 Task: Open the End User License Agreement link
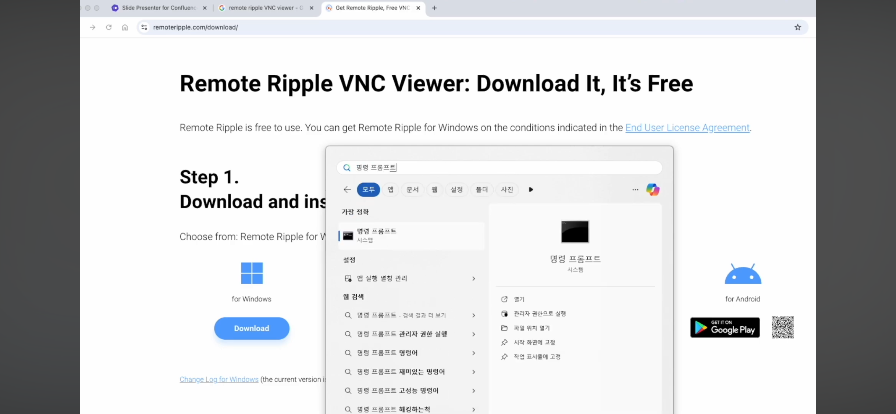(x=687, y=128)
